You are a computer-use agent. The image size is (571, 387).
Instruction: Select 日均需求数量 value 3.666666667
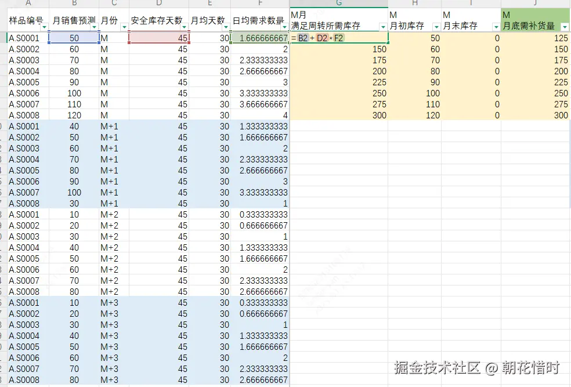click(260, 104)
